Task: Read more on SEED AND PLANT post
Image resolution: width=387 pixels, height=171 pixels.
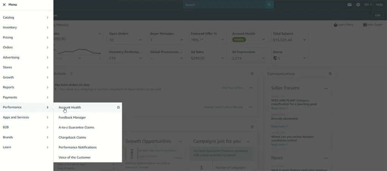Action: (279, 108)
